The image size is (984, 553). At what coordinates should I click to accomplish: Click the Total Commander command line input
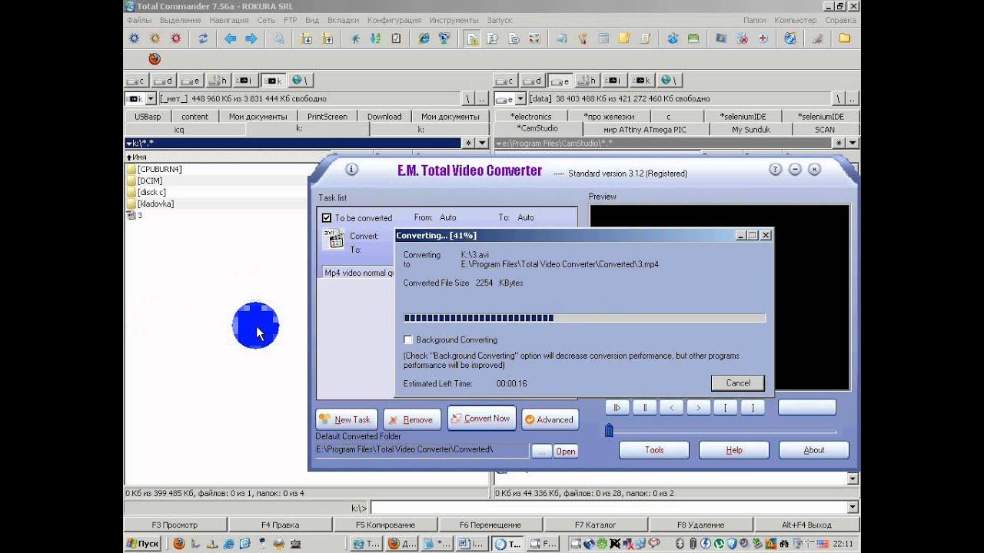[x=607, y=508]
